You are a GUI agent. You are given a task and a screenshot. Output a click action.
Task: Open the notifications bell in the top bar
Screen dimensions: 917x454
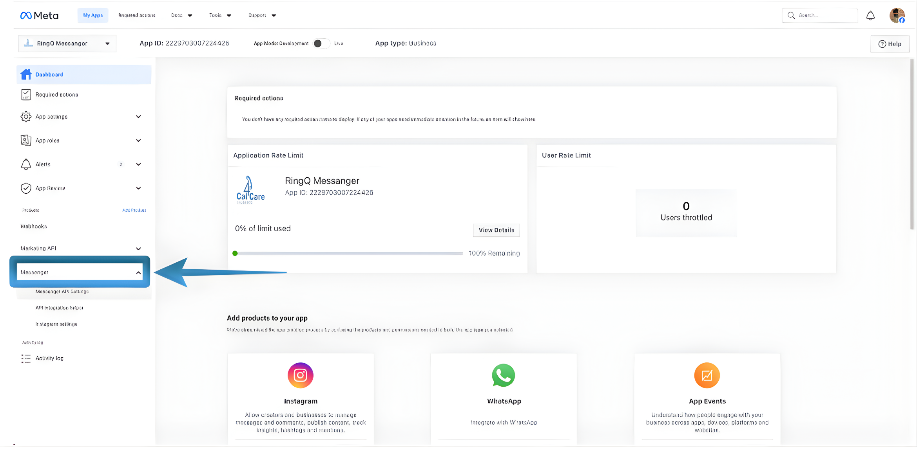870,15
